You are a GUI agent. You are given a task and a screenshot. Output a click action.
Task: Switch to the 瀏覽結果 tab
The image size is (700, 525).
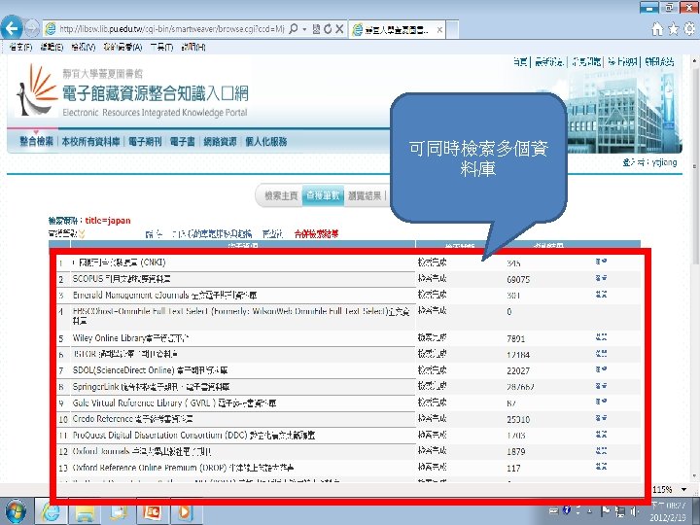point(365,196)
